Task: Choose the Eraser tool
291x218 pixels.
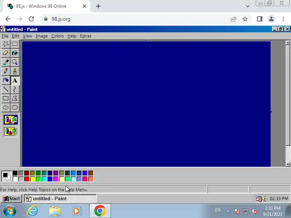Action: pos(6,53)
